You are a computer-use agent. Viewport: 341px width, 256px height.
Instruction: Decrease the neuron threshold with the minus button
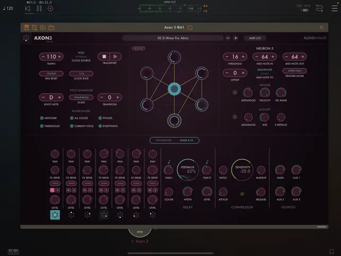click(x=227, y=57)
